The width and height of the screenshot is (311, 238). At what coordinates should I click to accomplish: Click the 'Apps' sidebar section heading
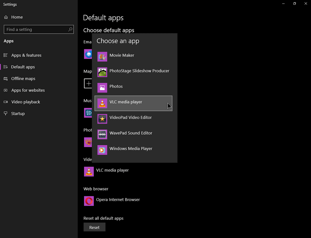9,41
